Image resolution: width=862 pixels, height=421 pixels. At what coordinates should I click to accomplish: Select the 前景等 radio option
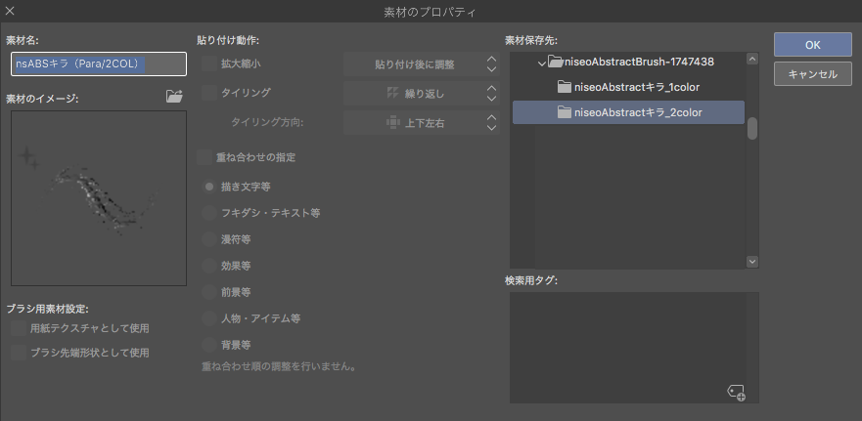209,292
